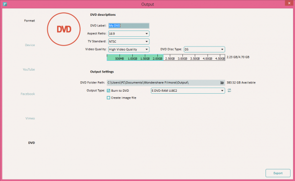Click the DVD Label input field
The width and height of the screenshot is (295, 181).
point(129,26)
